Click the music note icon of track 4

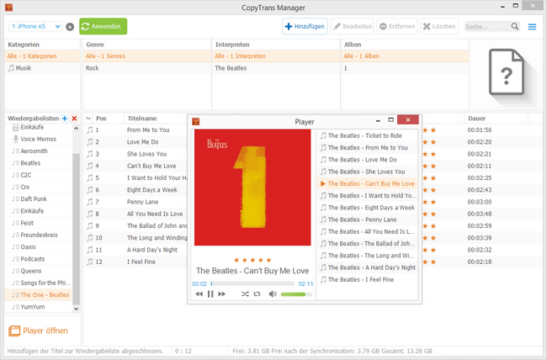point(90,166)
